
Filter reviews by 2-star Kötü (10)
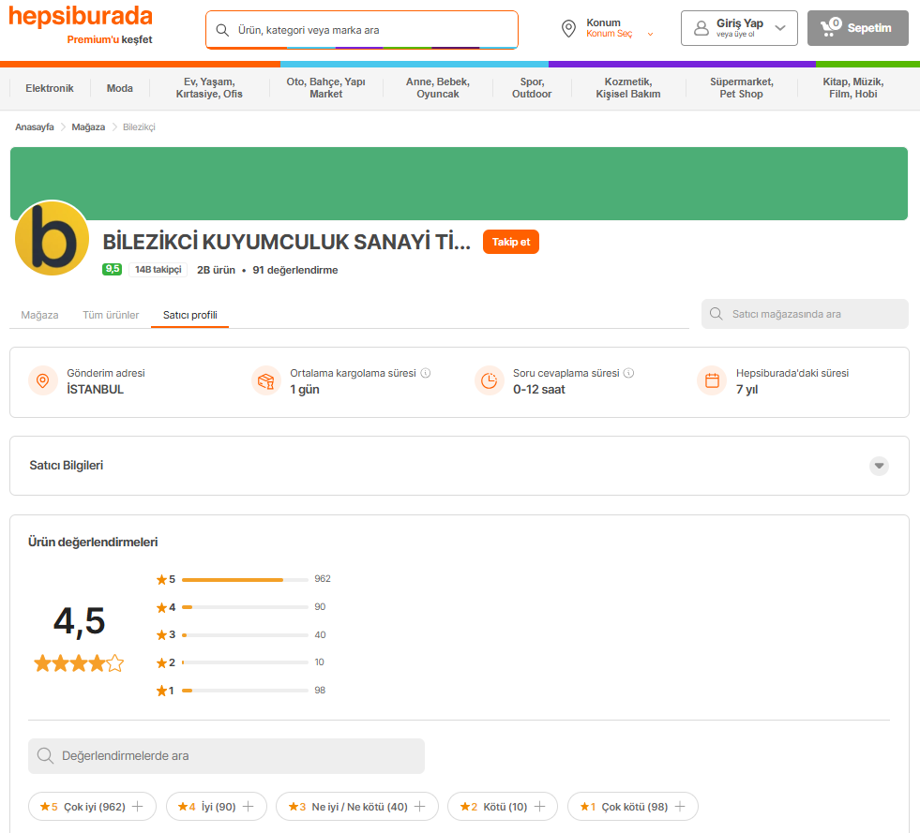coord(503,807)
